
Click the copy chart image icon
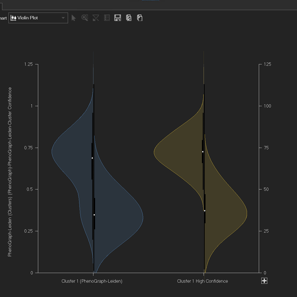click(x=129, y=18)
